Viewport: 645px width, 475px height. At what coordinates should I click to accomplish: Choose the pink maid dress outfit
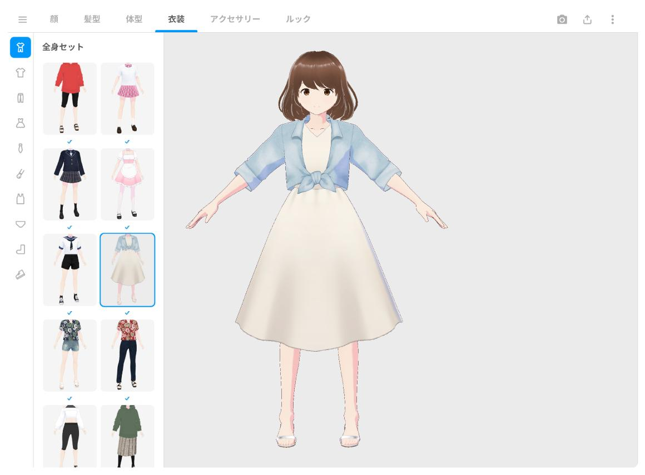(127, 184)
